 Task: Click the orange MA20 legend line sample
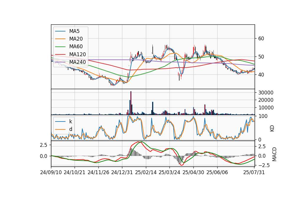pyautogui.click(x=60, y=39)
